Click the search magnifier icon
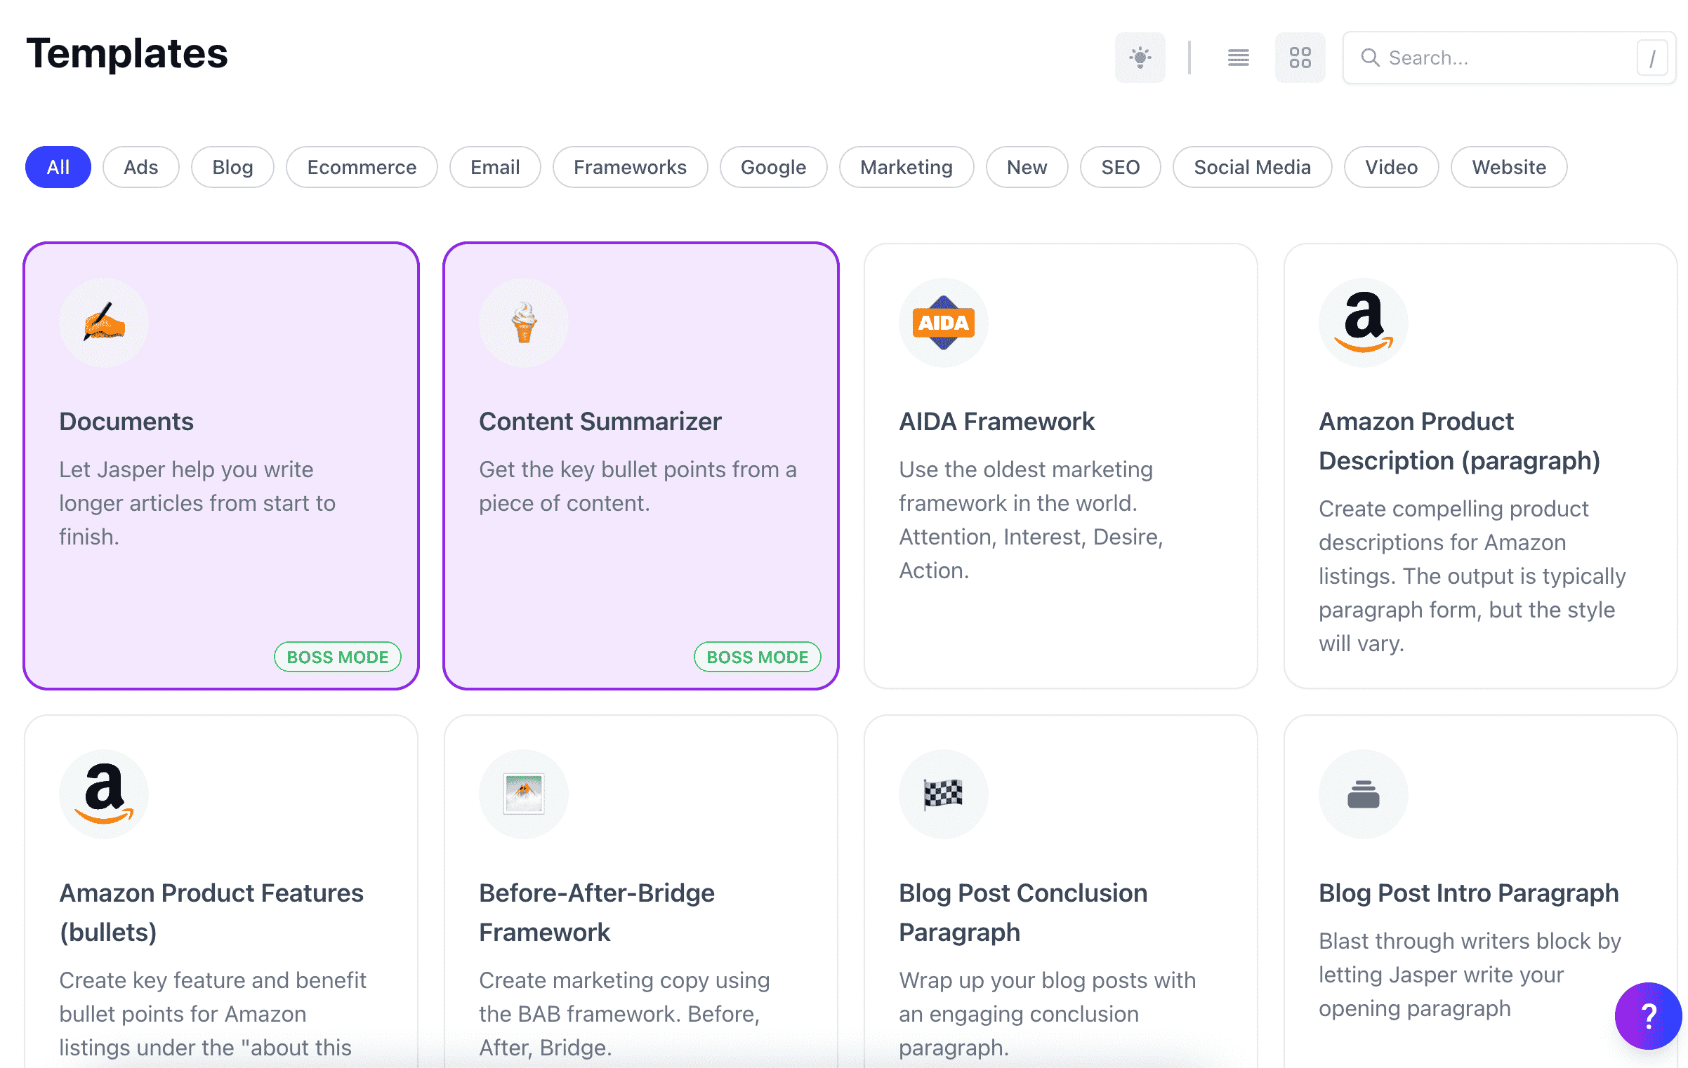The width and height of the screenshot is (1688, 1068). tap(1370, 58)
